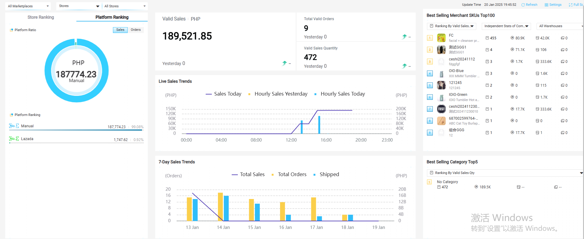Switch platform ratio to Orders
This screenshot has height=239, width=584.
coord(136,30)
